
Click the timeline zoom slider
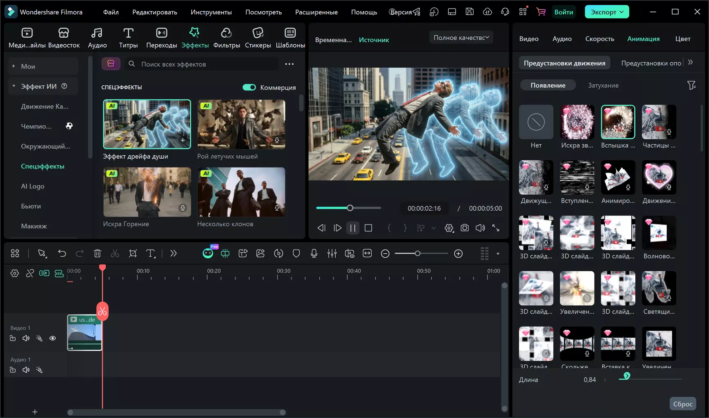pyautogui.click(x=421, y=254)
